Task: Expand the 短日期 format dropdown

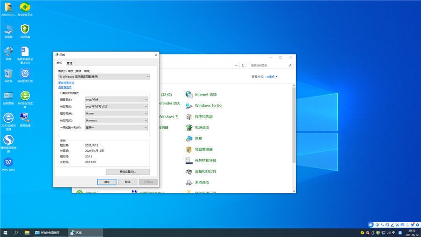Action: 116,99
